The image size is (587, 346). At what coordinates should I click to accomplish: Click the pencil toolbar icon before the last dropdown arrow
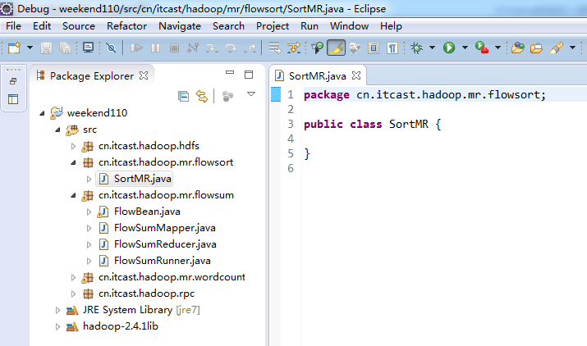point(557,48)
